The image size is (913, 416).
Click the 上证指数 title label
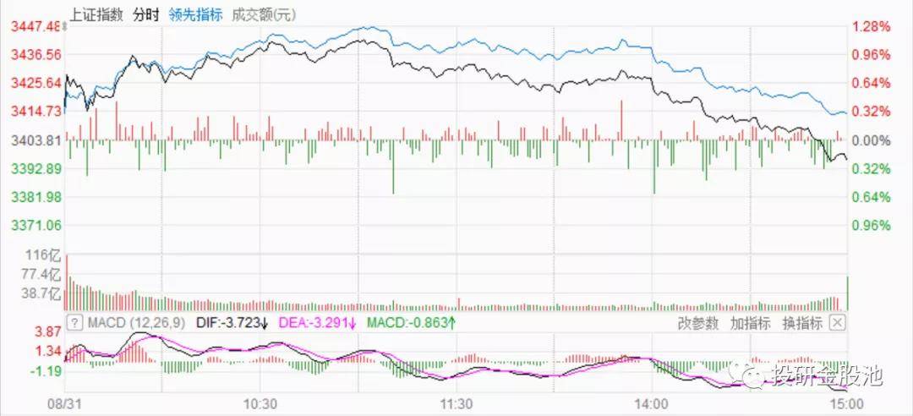pos(96,15)
